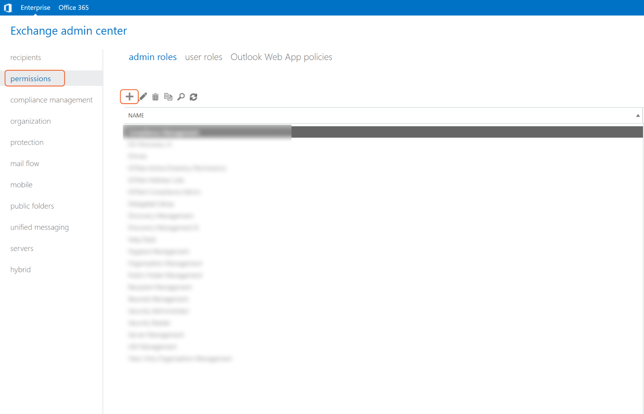Viewport: 644px width, 414px height.
Task: Open the hybrid section
Action: click(x=20, y=270)
